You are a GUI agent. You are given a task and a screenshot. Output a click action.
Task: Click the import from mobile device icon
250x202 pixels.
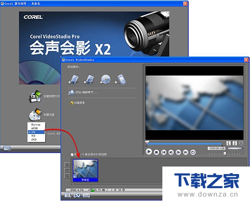121,79
